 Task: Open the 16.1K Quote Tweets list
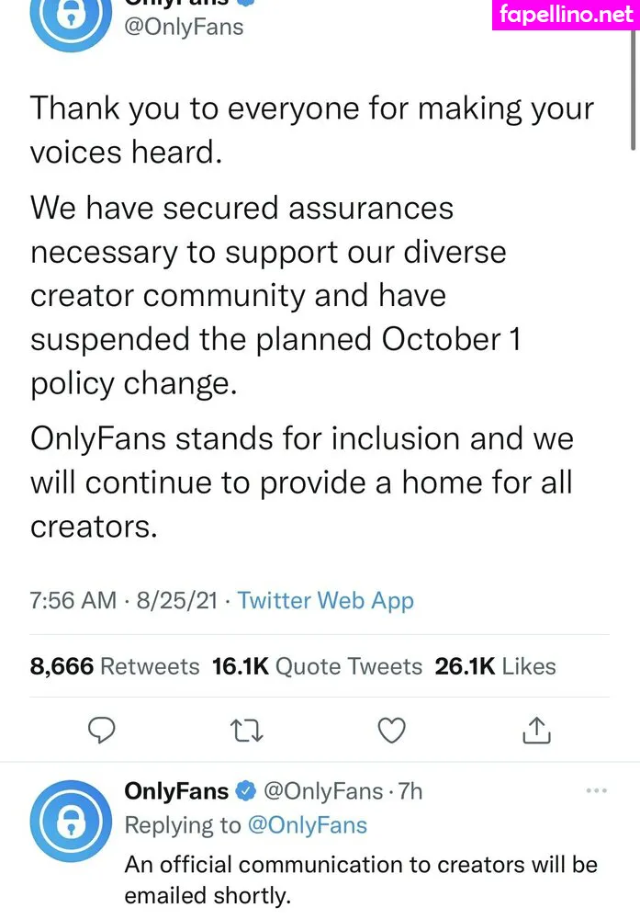coord(317,665)
